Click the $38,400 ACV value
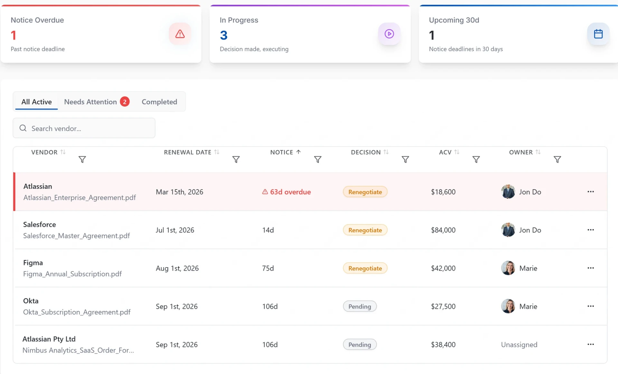The width and height of the screenshot is (618, 374). point(443,345)
